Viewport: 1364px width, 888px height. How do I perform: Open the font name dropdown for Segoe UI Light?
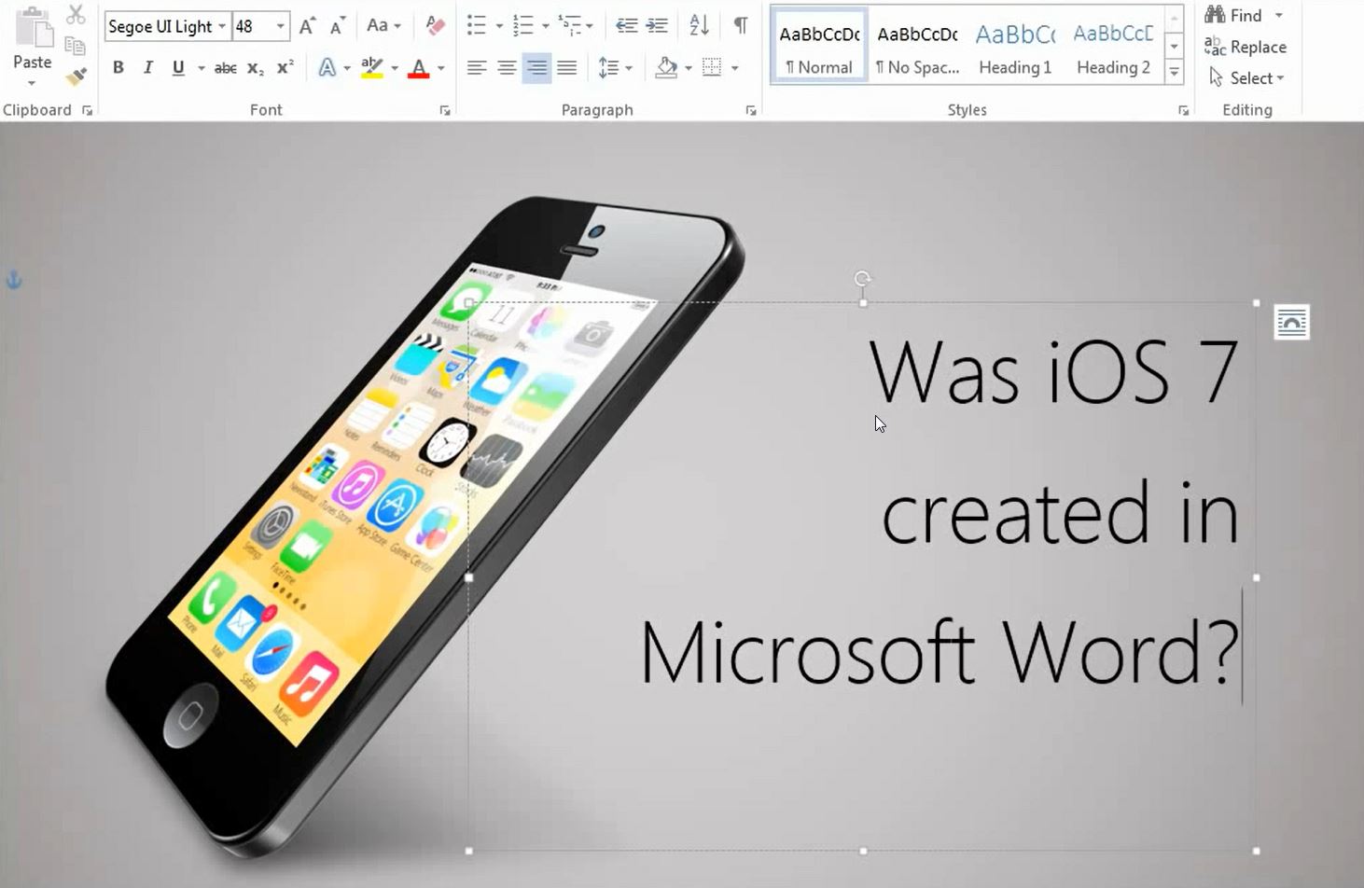(x=222, y=26)
